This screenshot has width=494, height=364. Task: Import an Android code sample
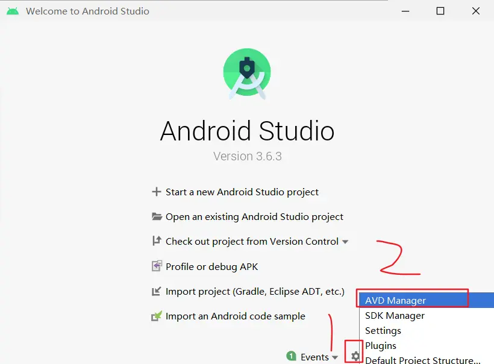pyautogui.click(x=236, y=316)
